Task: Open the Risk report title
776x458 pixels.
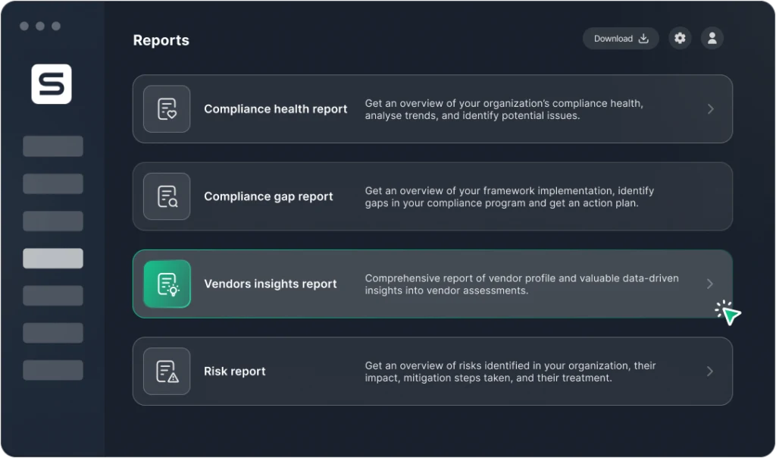Action: point(235,372)
